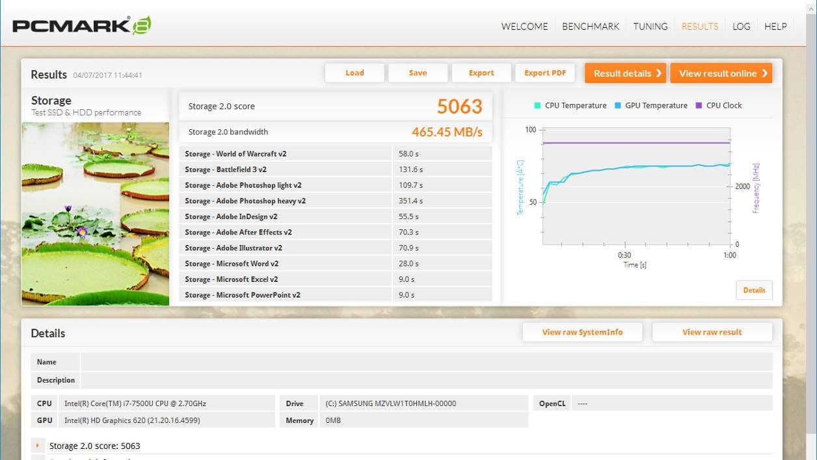Select the Storage 2.0 score value 5063
Screen dimensions: 817x460
point(460,107)
